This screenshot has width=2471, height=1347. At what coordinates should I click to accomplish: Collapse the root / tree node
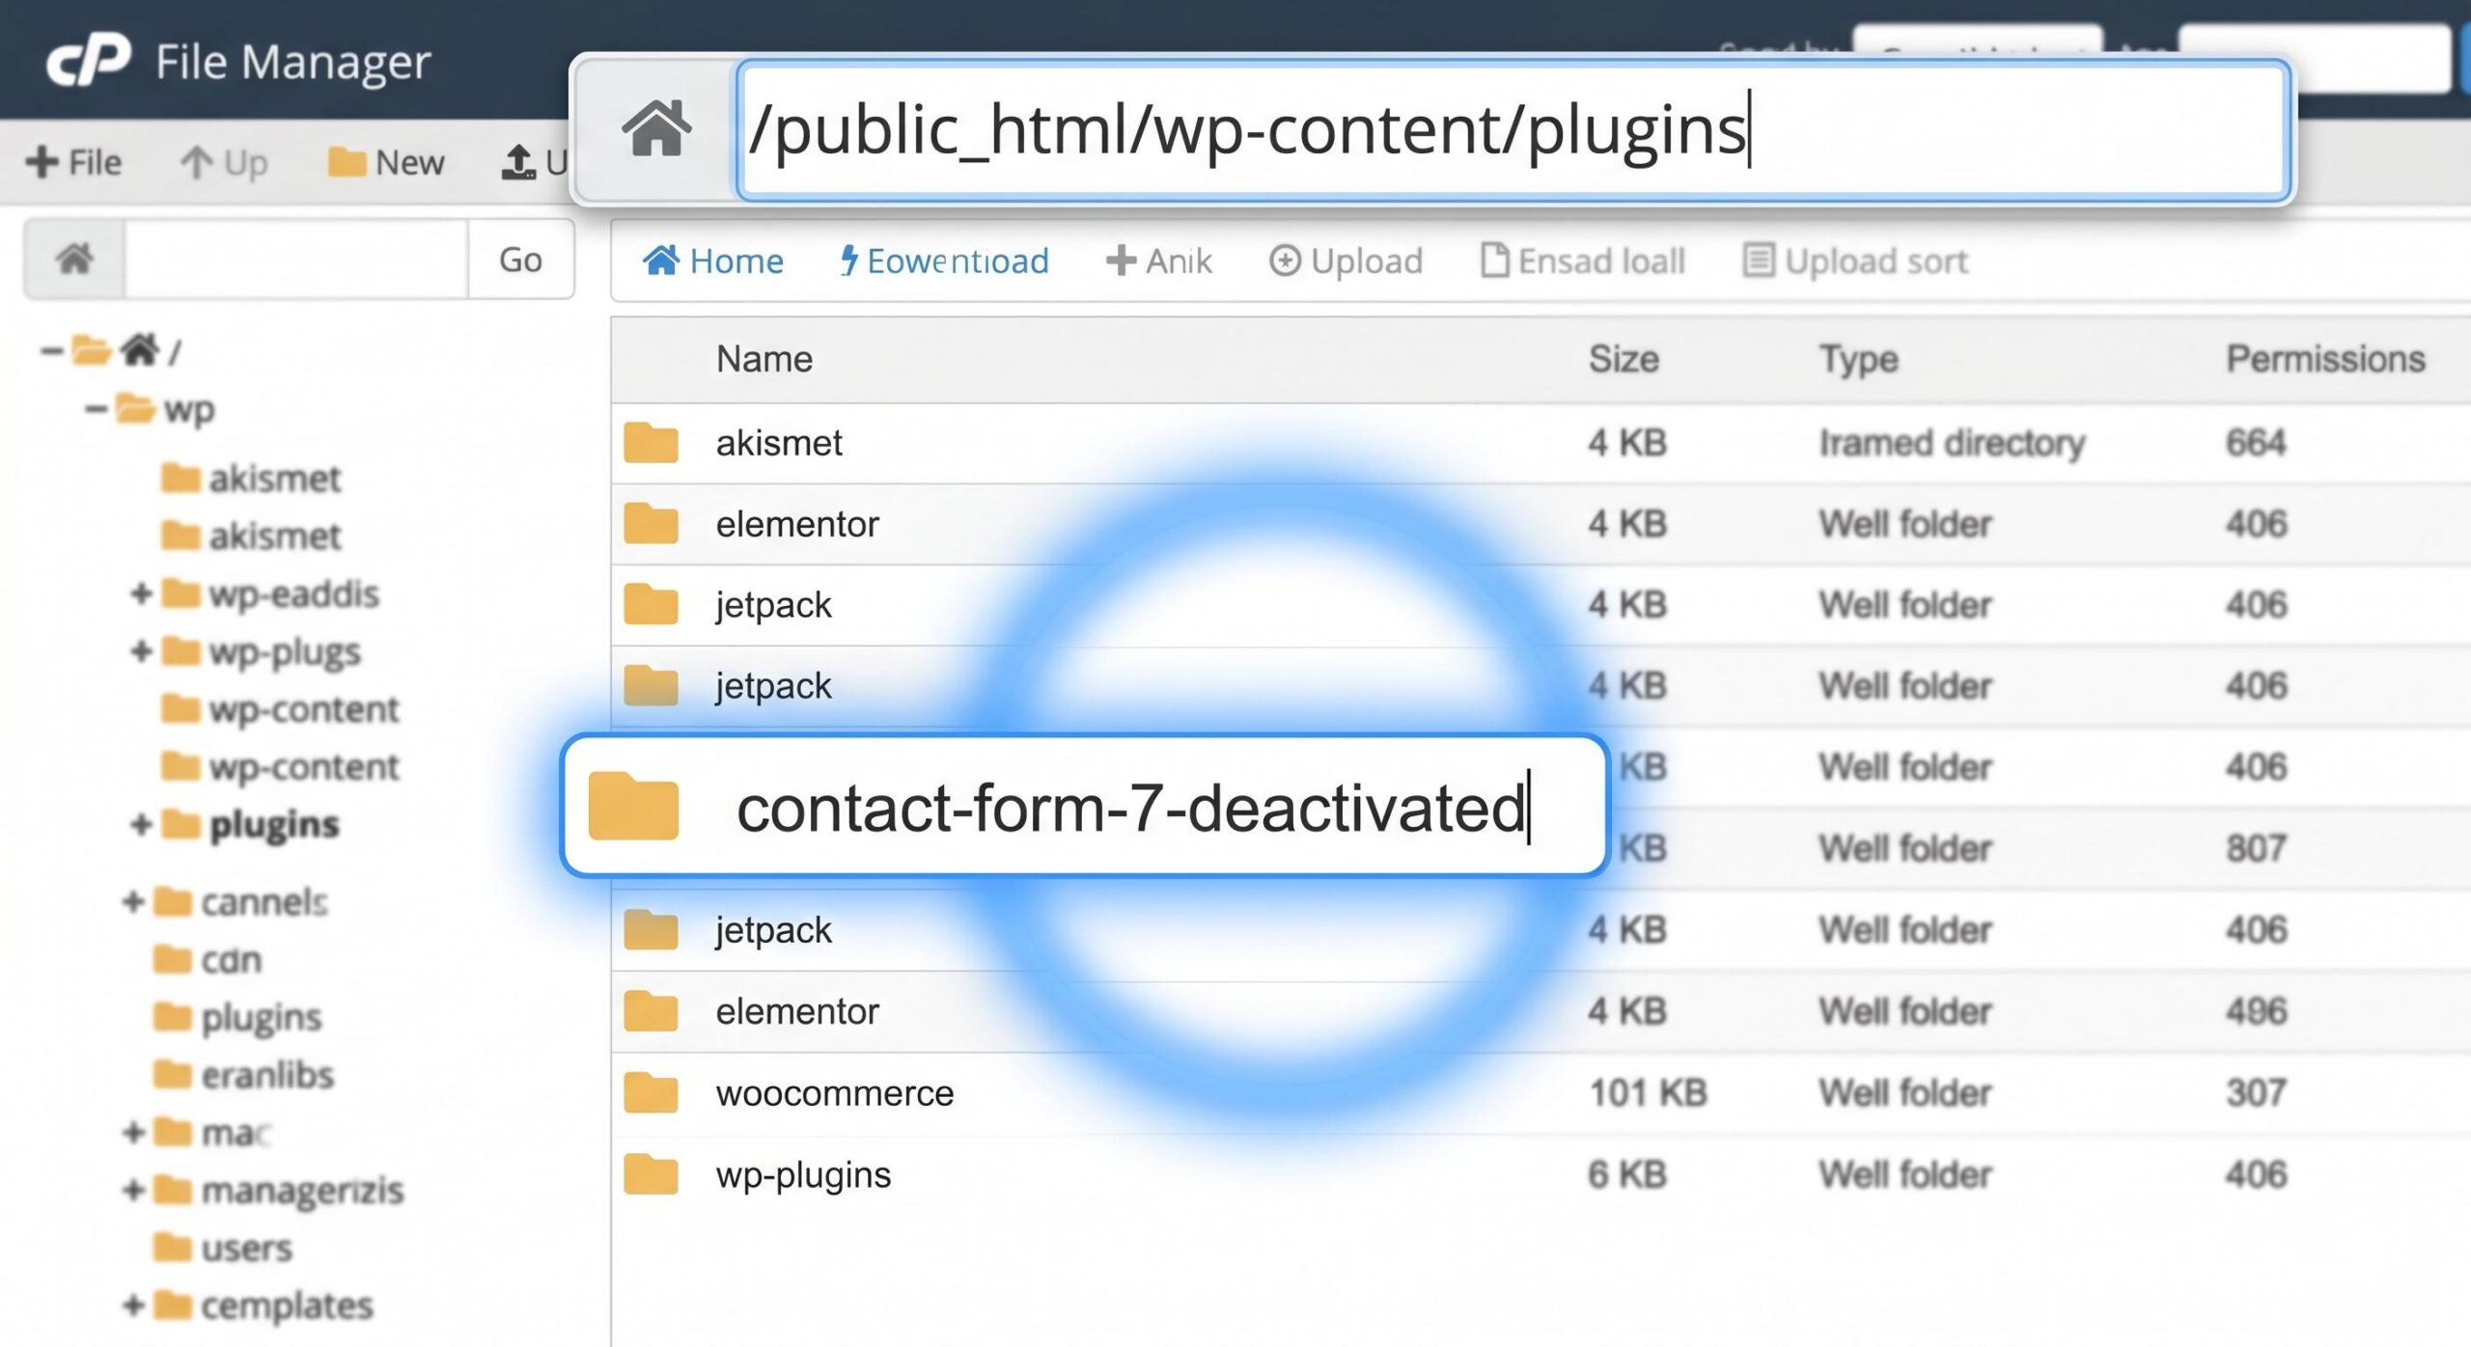(x=52, y=350)
